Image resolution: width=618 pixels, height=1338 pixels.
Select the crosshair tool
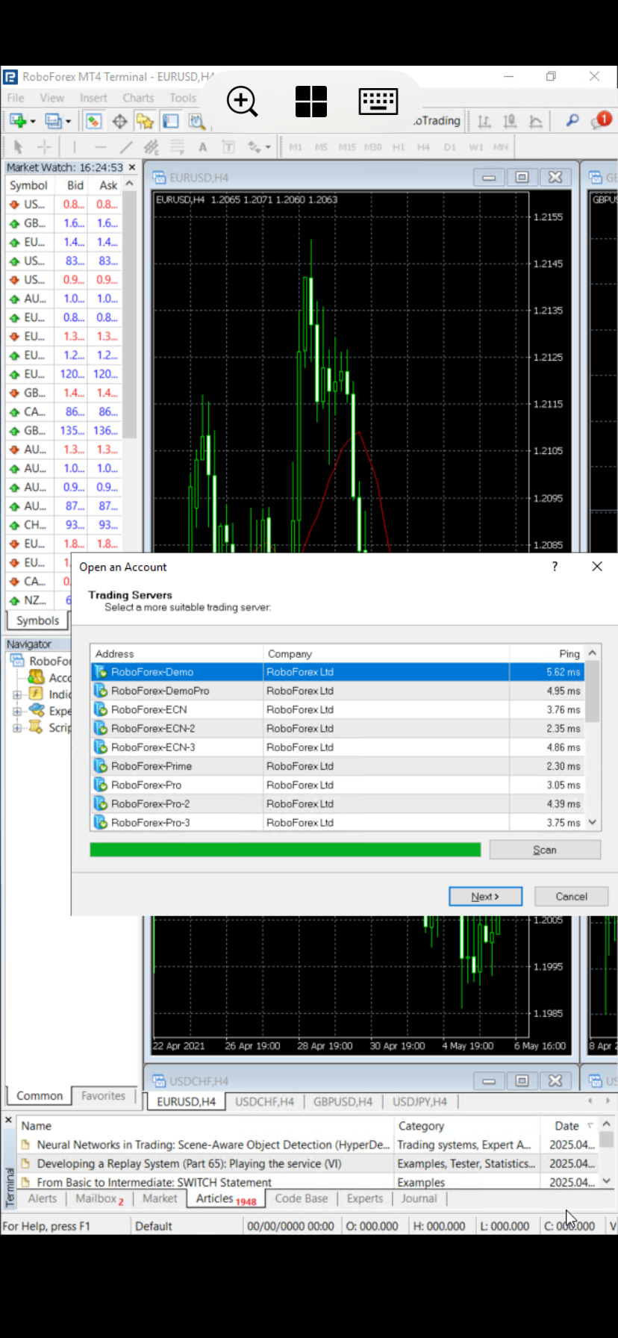(x=44, y=147)
